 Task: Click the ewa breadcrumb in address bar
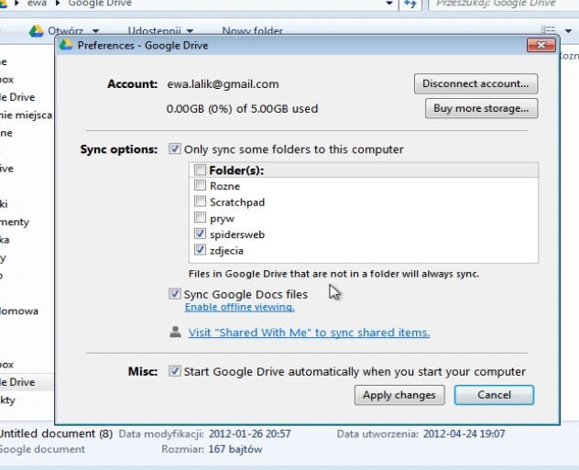point(37,4)
